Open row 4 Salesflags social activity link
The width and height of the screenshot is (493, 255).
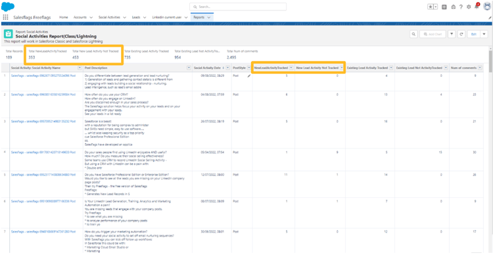click(43, 152)
